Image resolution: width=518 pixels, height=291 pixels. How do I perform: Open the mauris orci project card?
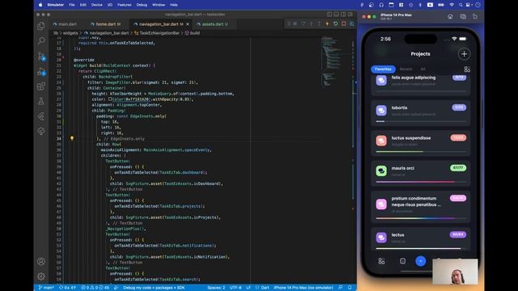[x=420, y=173]
